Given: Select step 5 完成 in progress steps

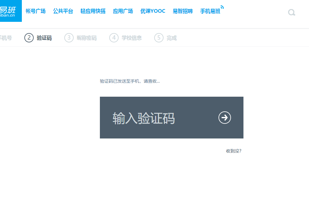Looking at the screenshot, I should 165,38.
